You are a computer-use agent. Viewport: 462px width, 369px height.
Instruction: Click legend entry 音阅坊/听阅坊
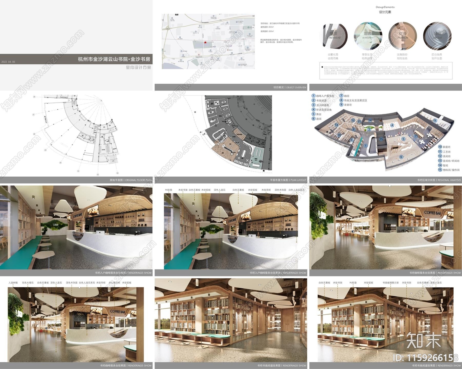tap(451, 161)
